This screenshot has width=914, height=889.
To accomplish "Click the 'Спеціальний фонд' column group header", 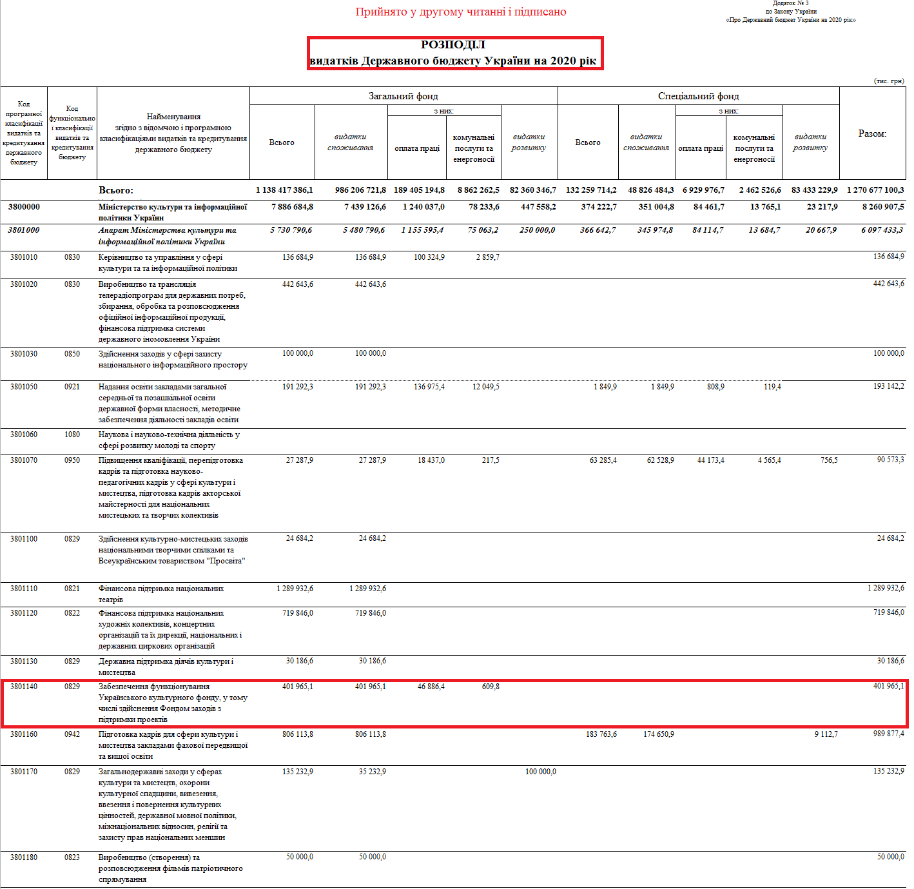I will click(x=699, y=96).
